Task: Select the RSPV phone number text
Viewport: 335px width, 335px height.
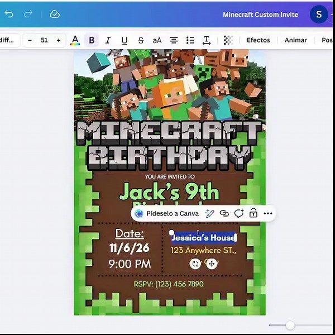Action: coord(169,284)
